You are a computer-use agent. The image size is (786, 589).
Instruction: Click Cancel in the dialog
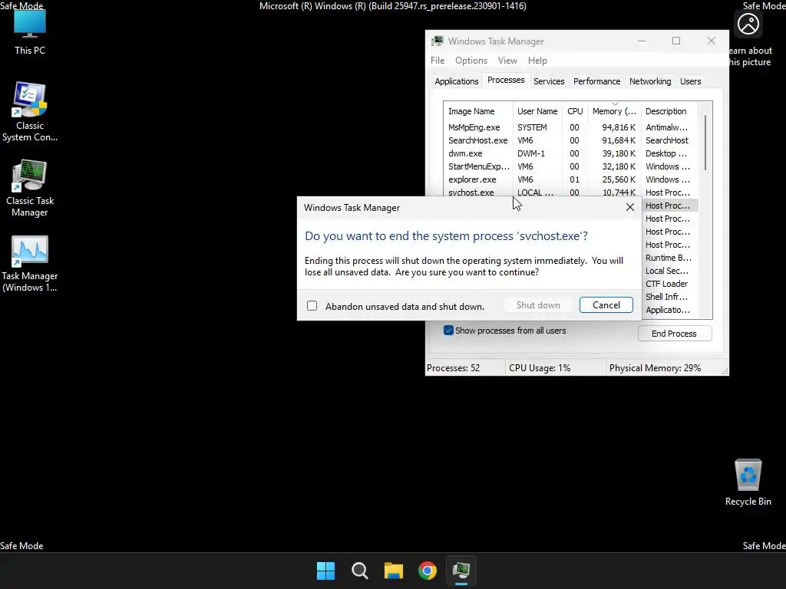coord(606,305)
